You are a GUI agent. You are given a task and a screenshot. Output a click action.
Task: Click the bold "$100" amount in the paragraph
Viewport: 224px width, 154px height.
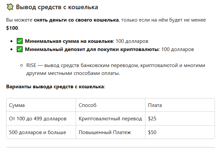[x=12, y=28]
